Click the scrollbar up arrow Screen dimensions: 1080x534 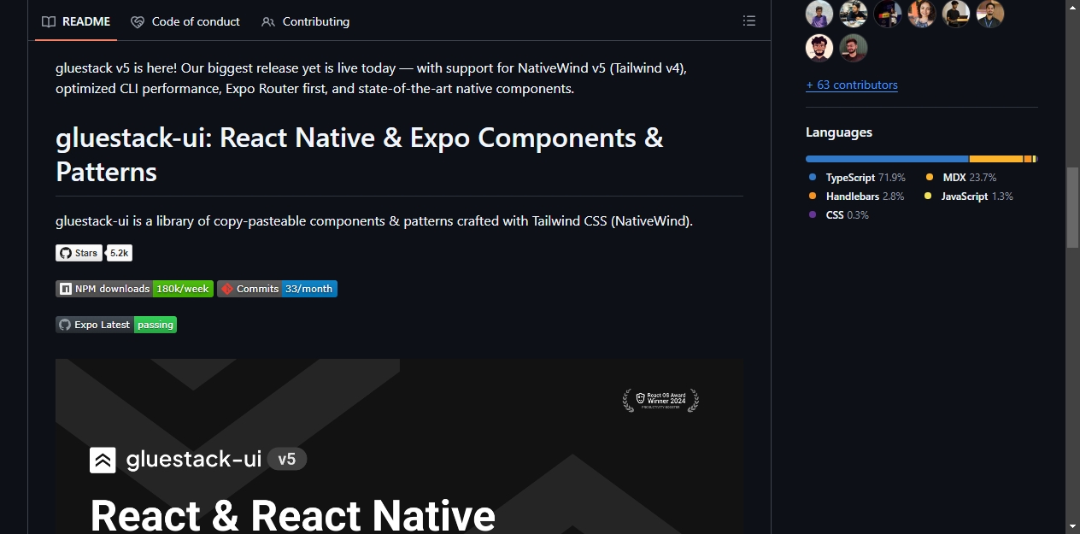click(x=1072, y=7)
